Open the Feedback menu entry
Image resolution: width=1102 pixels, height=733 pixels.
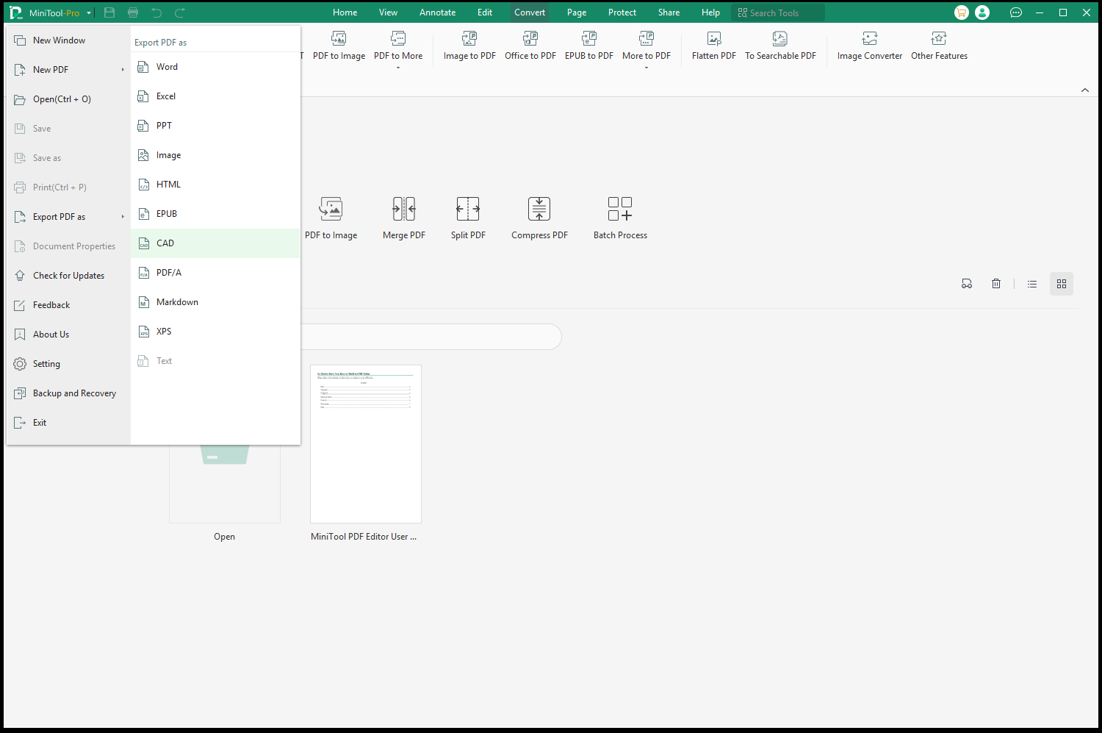tap(68, 305)
